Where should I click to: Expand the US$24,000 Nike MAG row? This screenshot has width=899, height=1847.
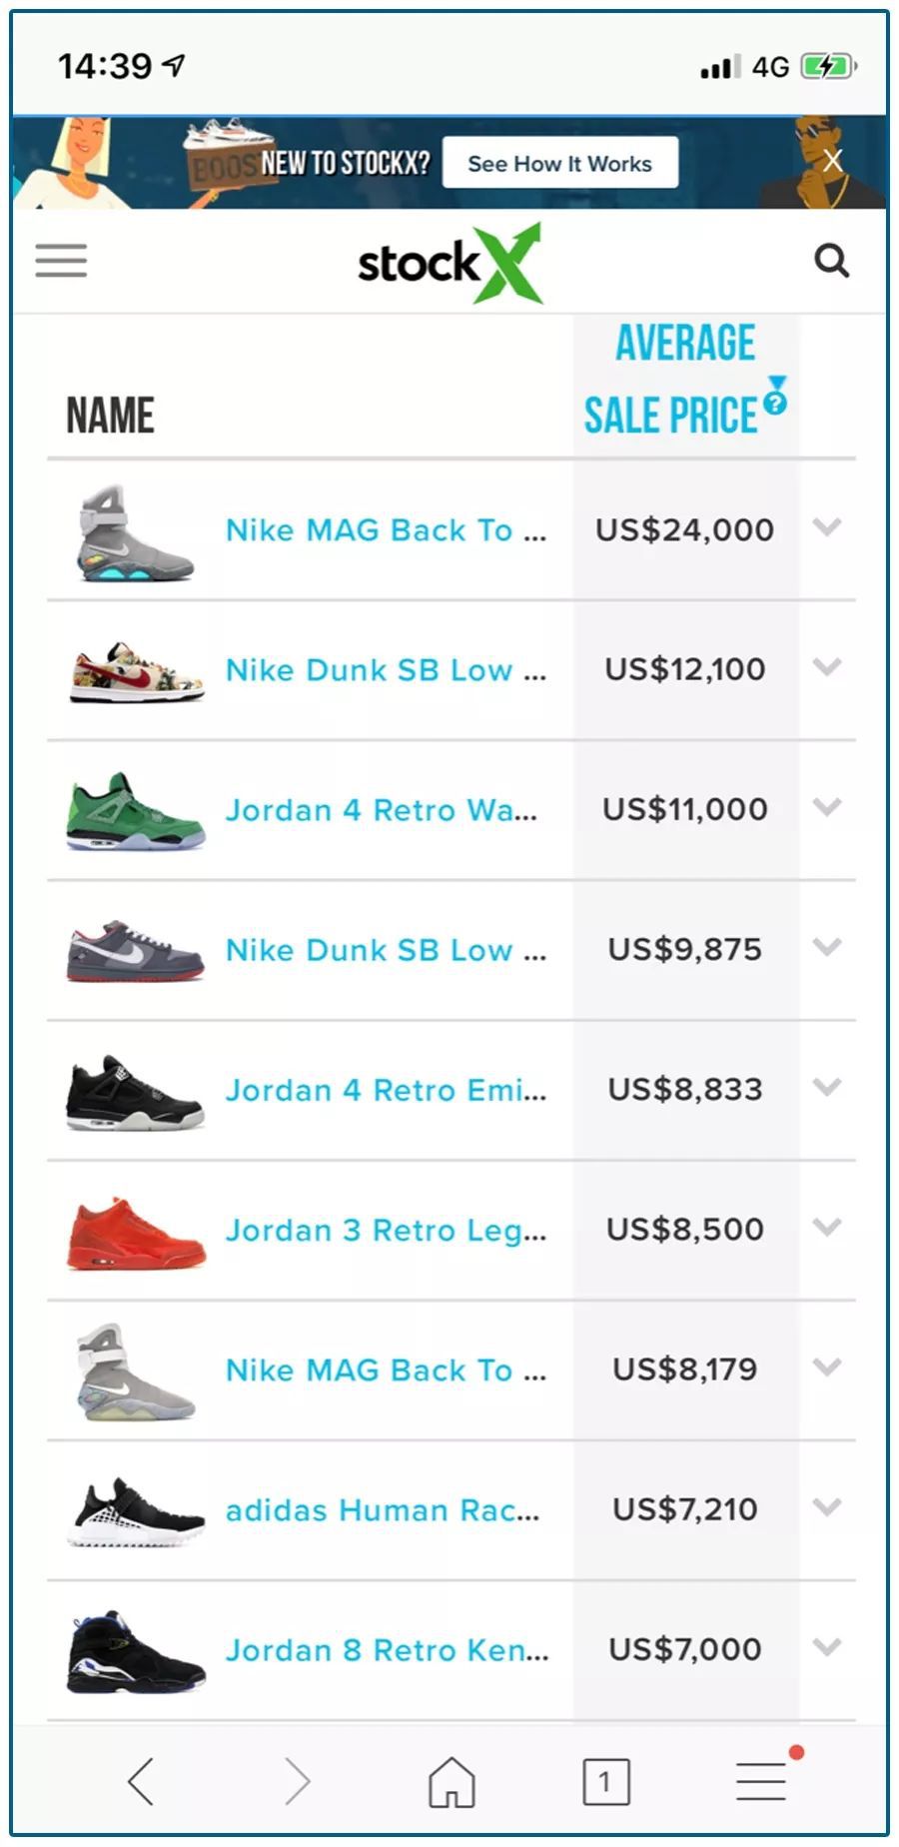coord(827,527)
